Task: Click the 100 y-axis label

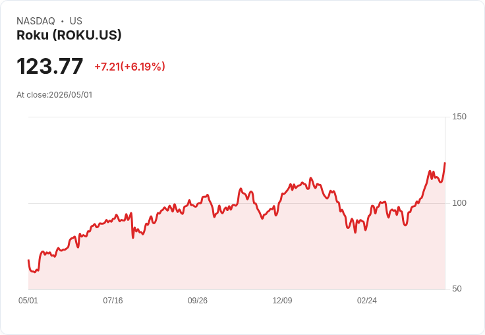Action: click(459, 203)
